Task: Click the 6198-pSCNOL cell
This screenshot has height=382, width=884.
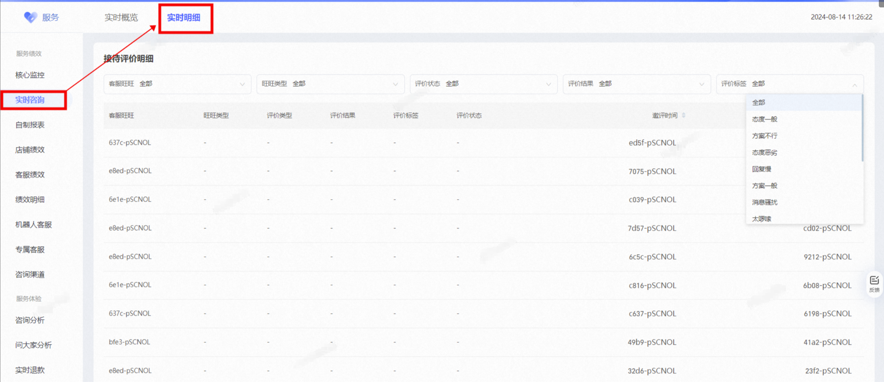Action: point(827,314)
